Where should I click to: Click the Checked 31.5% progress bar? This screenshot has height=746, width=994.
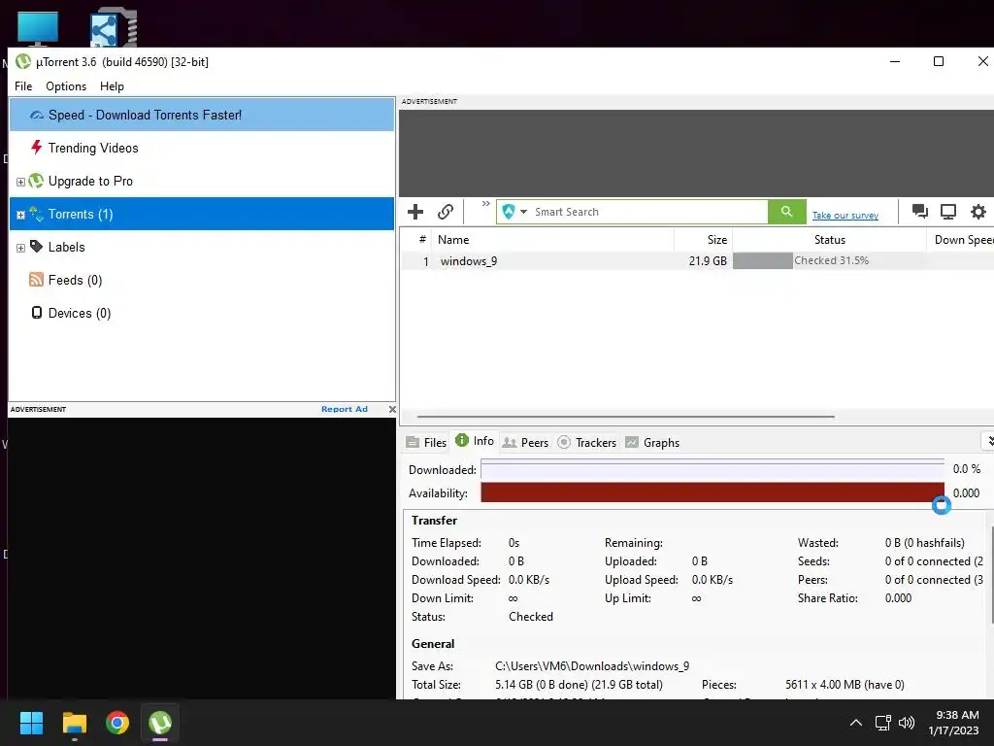click(x=829, y=260)
